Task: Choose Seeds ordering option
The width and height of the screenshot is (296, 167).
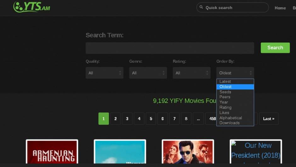Action: [235, 92]
